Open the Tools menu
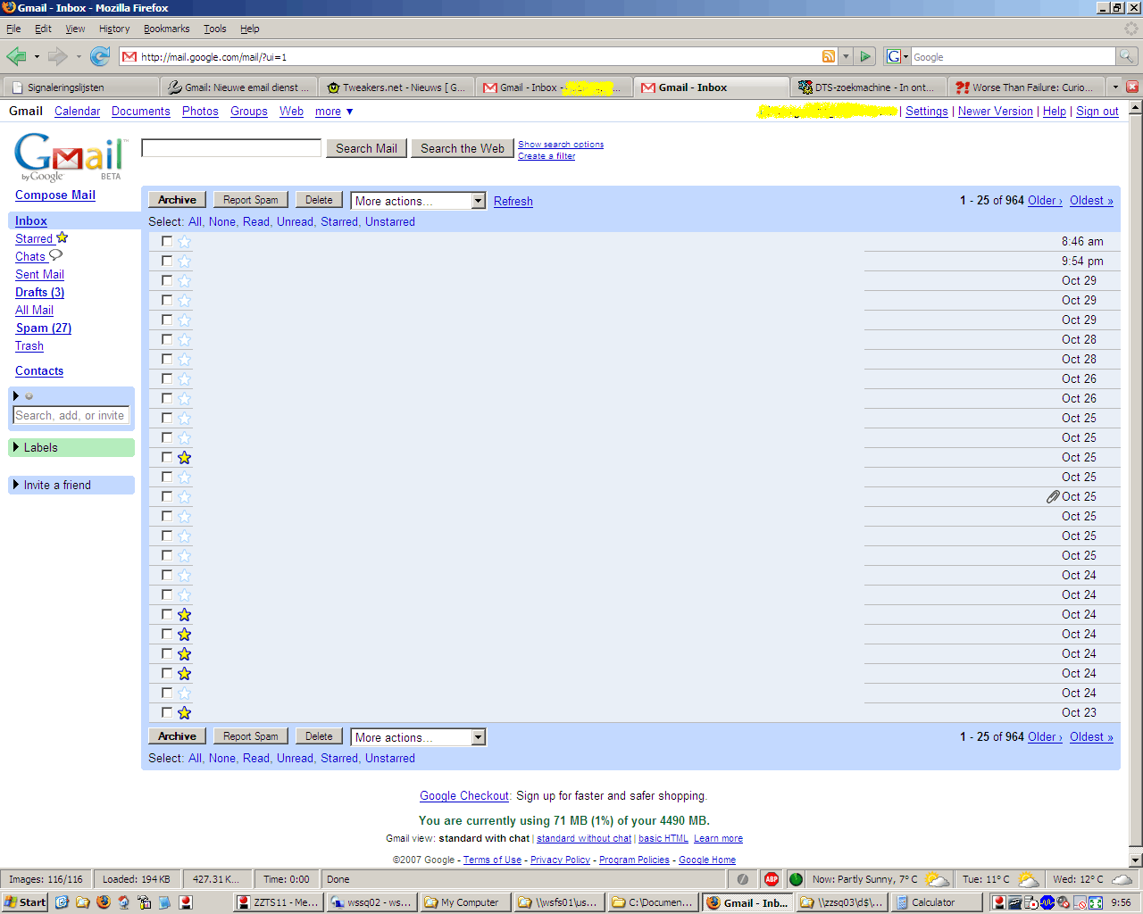The image size is (1143, 914). coord(214,29)
